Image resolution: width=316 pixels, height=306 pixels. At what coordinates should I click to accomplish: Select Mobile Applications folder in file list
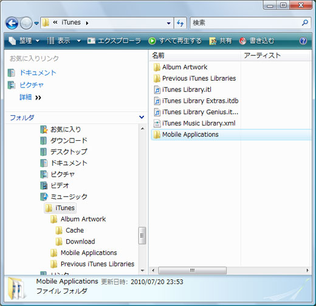[231, 134]
